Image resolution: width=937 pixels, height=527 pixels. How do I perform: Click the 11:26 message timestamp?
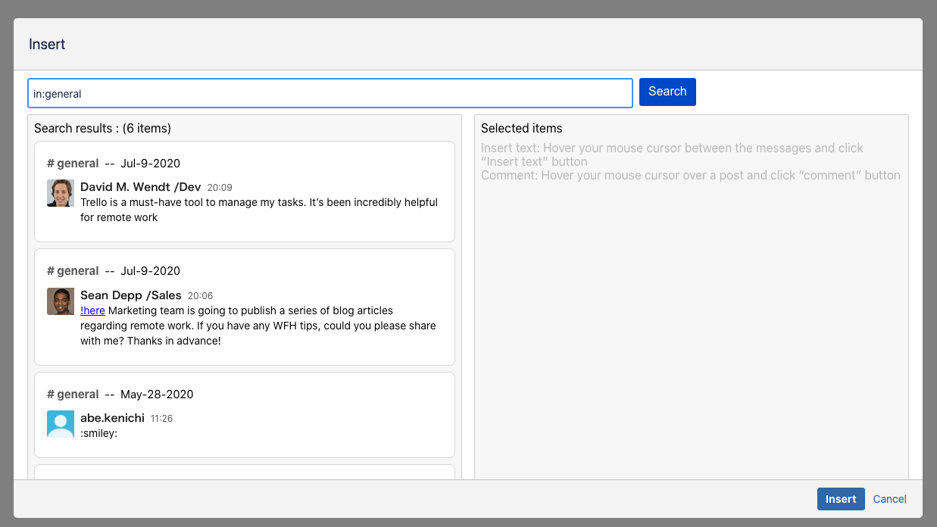161,419
